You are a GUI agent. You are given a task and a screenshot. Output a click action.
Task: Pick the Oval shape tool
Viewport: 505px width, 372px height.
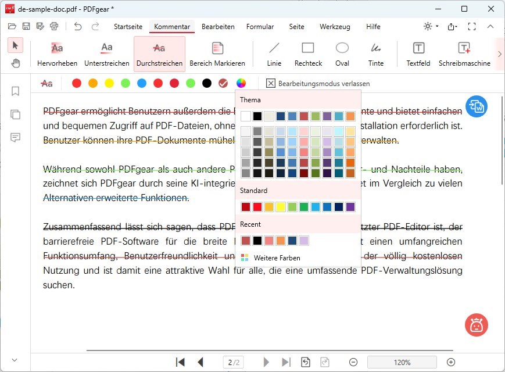[342, 54]
